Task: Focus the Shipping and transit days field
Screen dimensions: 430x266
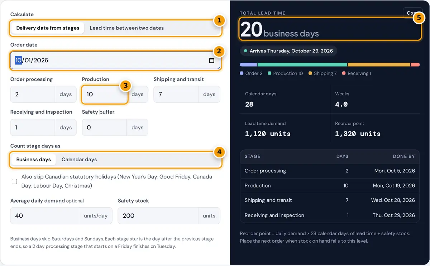Action: tap(176, 94)
